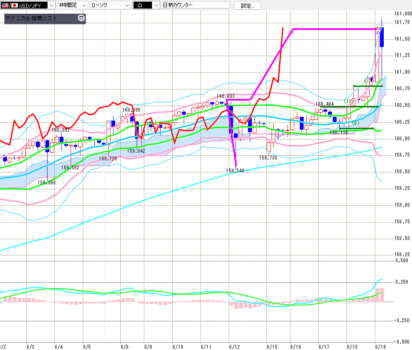Screen dimensions: 412x350
Task: Select the green (13) count marker
Action: pos(348,101)
